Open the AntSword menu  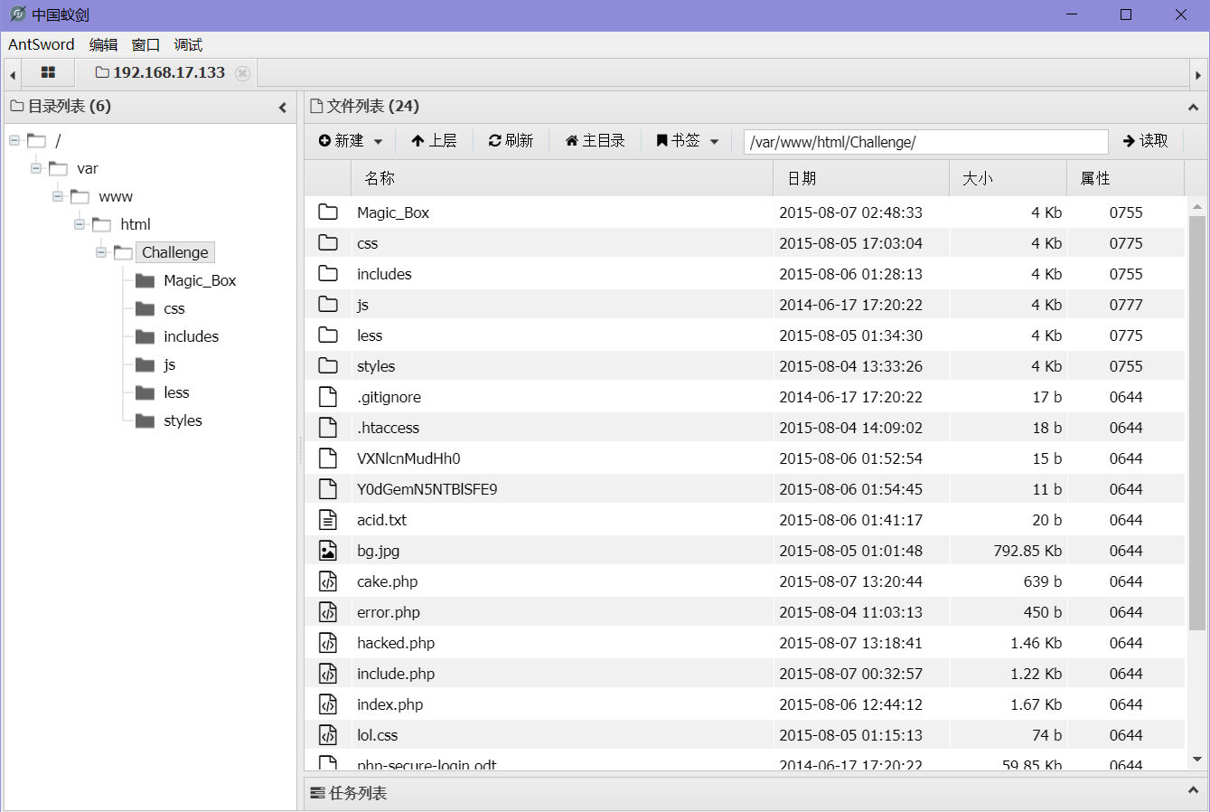pos(42,44)
